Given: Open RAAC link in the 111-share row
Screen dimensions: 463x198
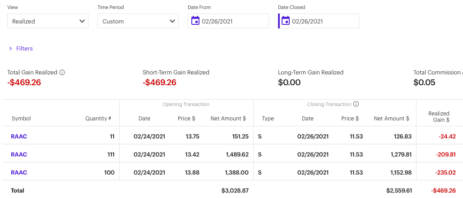Looking at the screenshot, I should [19, 154].
